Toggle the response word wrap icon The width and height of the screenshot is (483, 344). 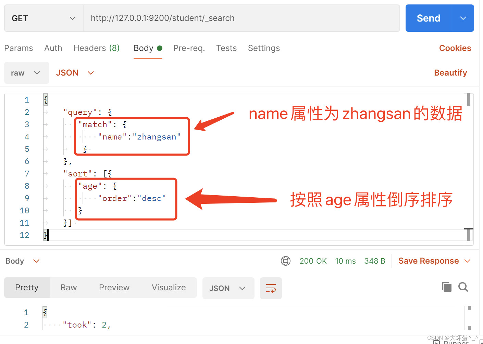click(271, 288)
